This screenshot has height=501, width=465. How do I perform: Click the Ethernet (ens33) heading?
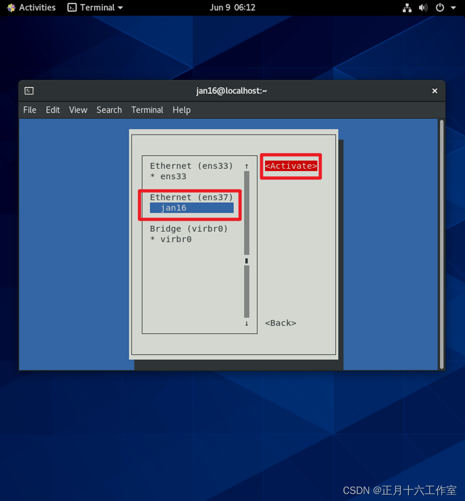[x=191, y=166]
